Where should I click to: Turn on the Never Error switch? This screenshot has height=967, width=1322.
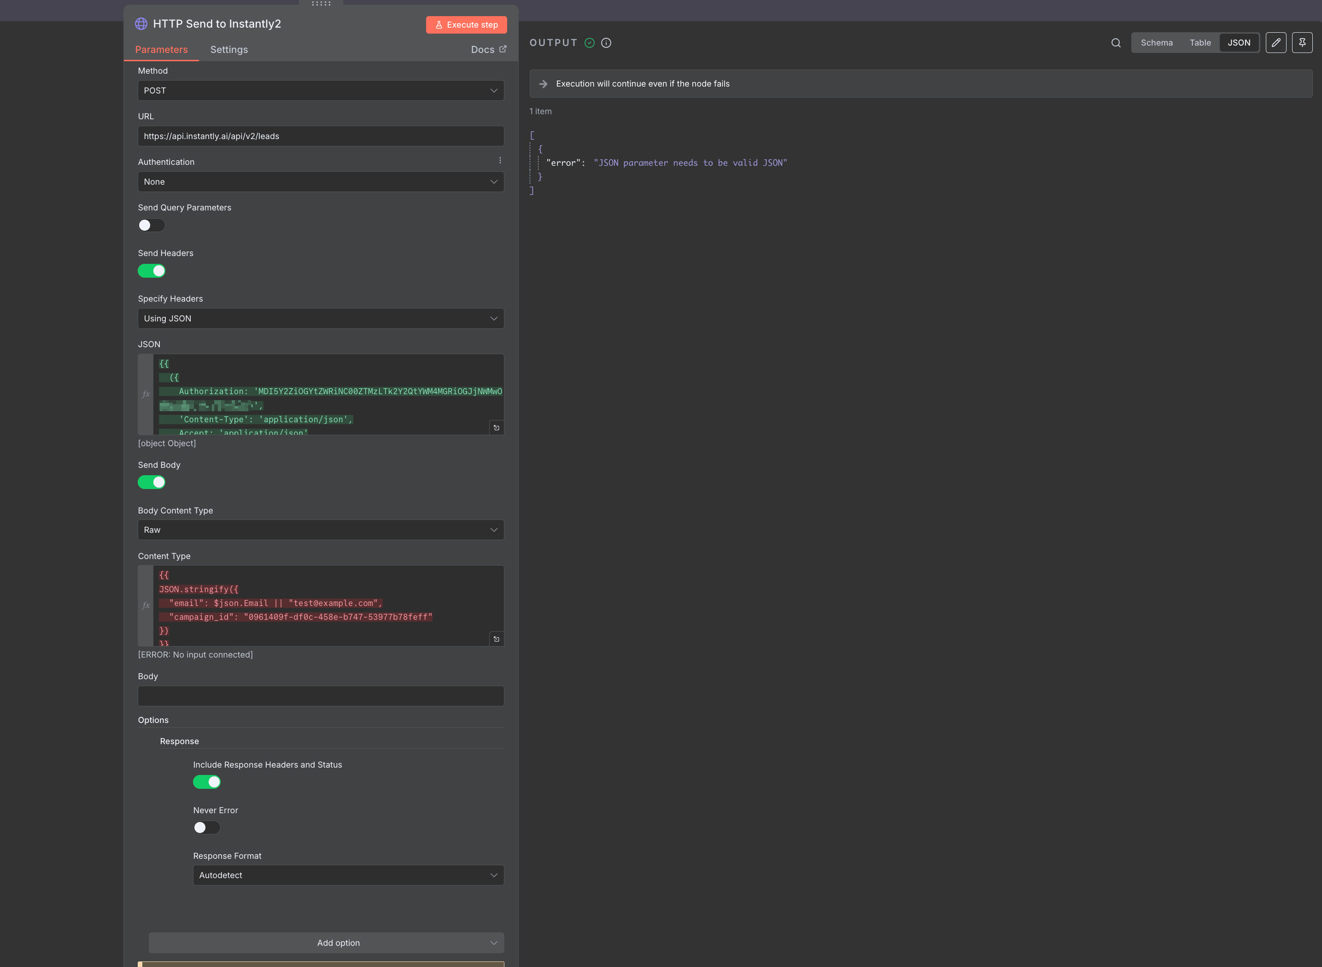click(x=207, y=827)
